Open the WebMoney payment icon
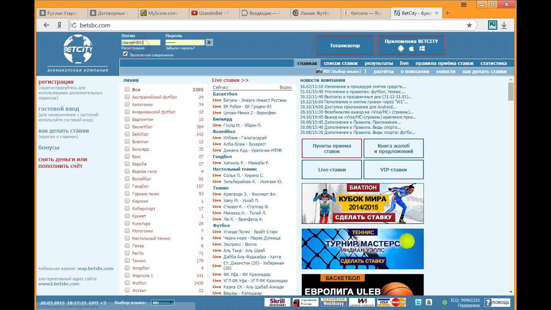551x310 pixels. tap(334, 302)
